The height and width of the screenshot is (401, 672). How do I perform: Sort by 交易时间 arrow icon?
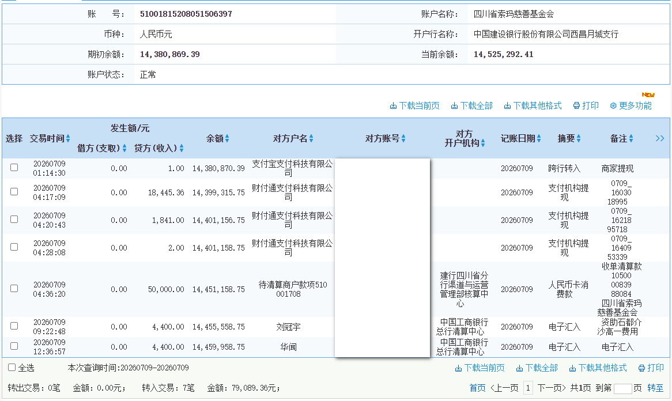(68, 138)
